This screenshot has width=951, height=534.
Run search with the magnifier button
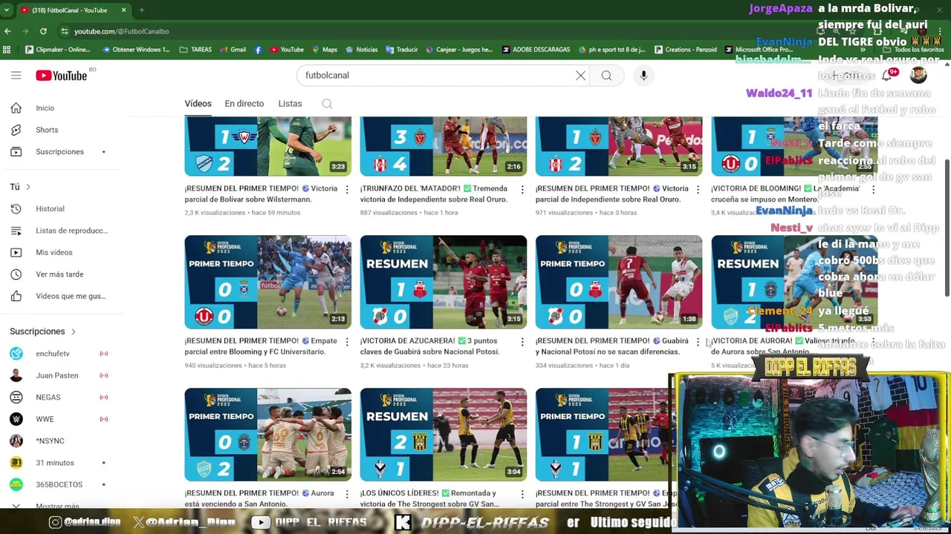(x=606, y=75)
